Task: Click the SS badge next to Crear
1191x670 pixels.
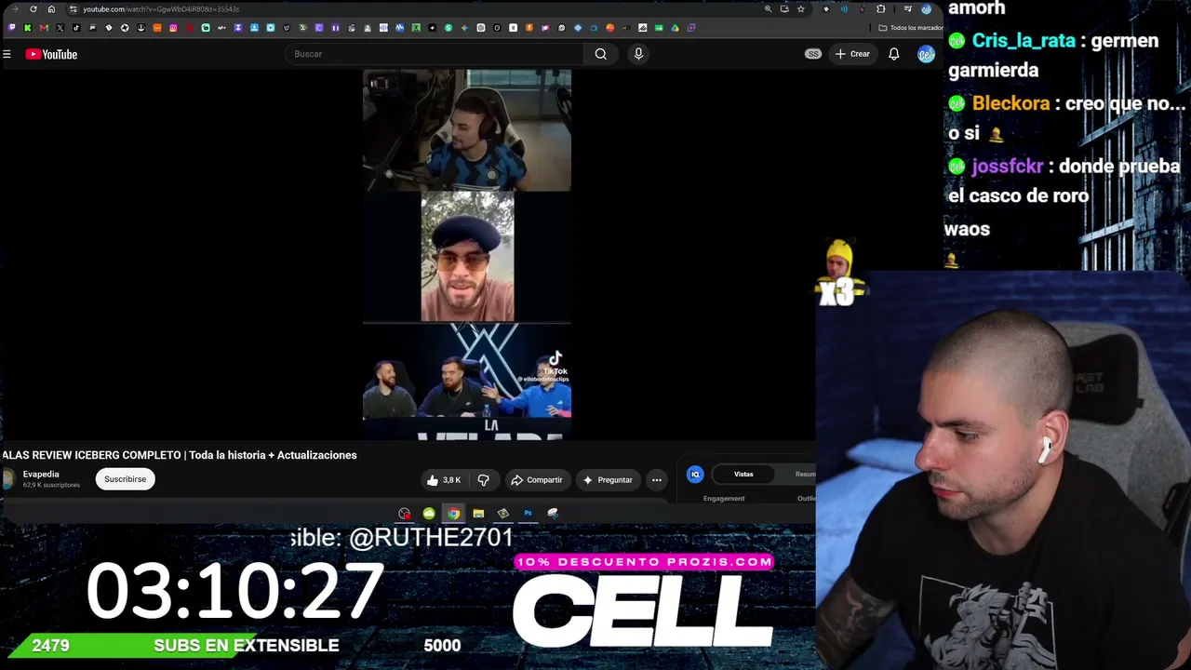Action: [x=813, y=54]
